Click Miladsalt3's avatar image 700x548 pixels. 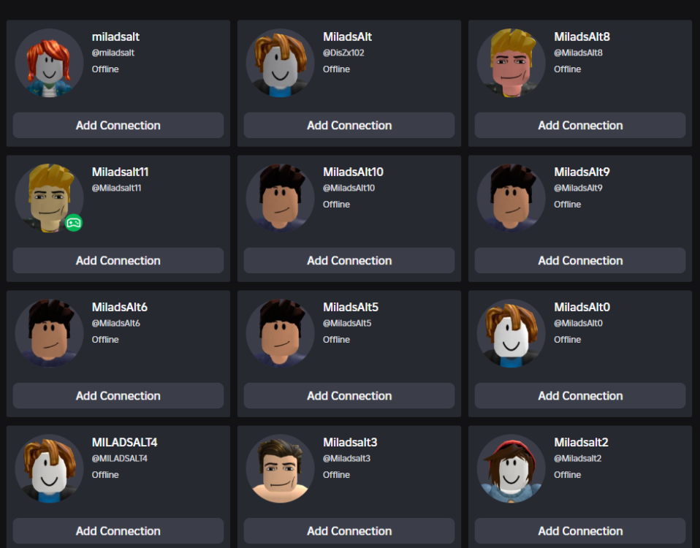280,468
